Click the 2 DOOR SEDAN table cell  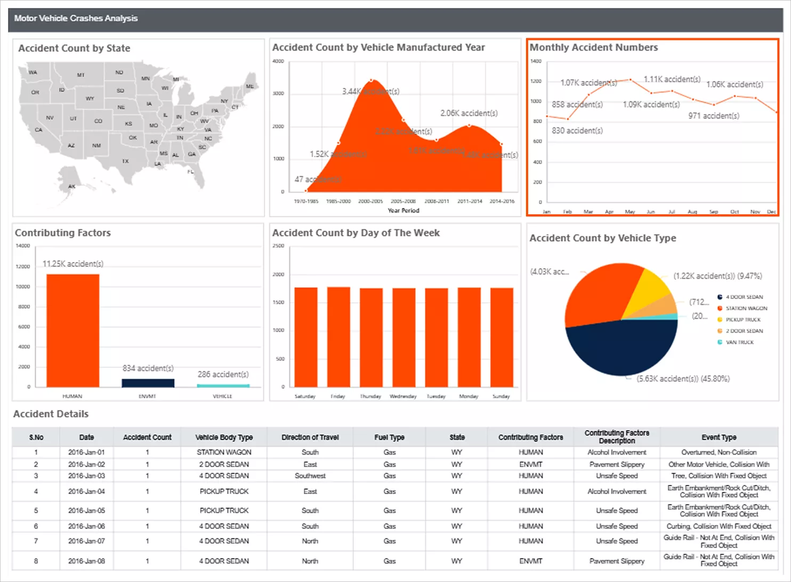click(x=224, y=464)
